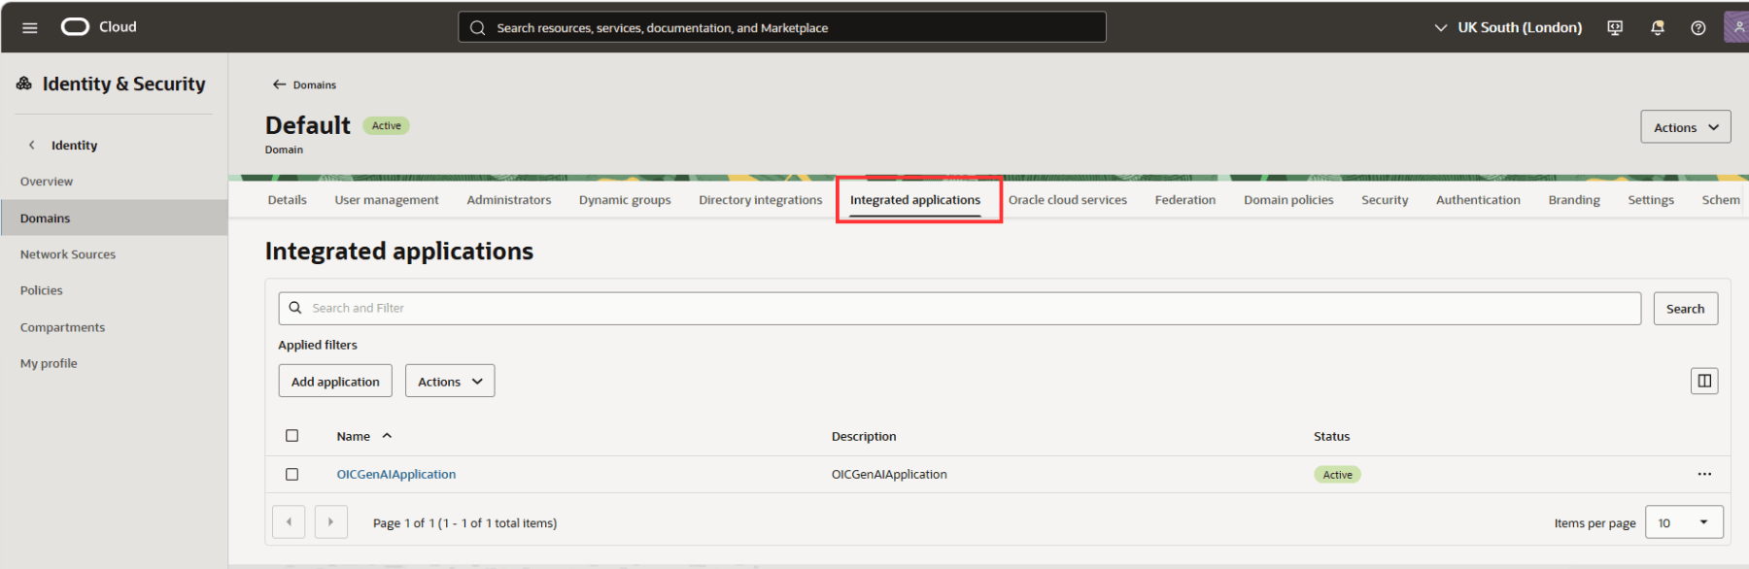Sort by the Name column header
The width and height of the screenshot is (1749, 569).
pyautogui.click(x=354, y=436)
